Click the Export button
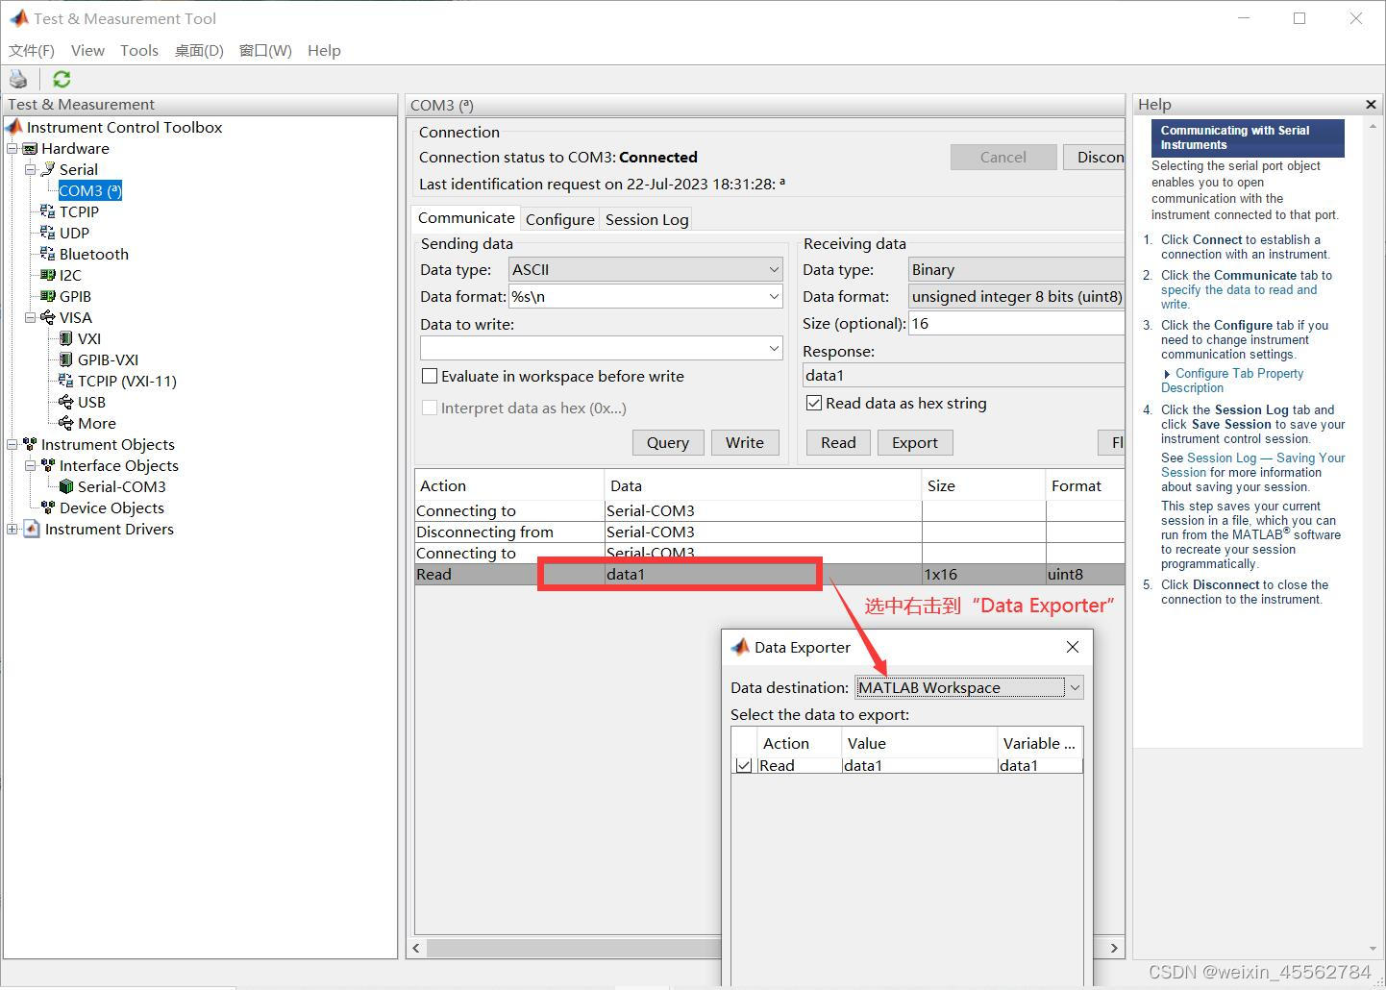This screenshot has width=1386, height=990. (914, 442)
